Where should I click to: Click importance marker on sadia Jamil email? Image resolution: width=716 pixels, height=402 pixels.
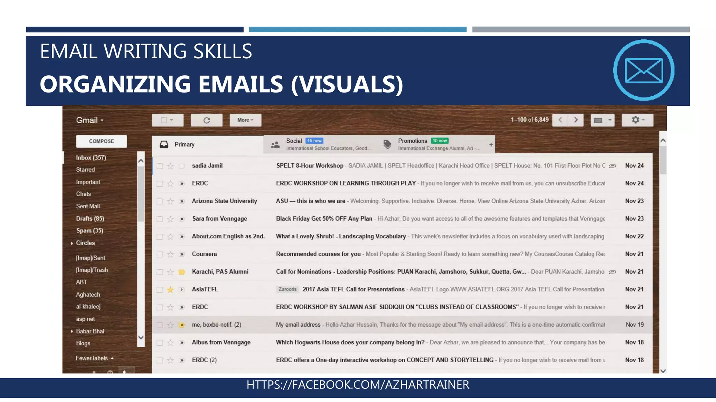182,166
